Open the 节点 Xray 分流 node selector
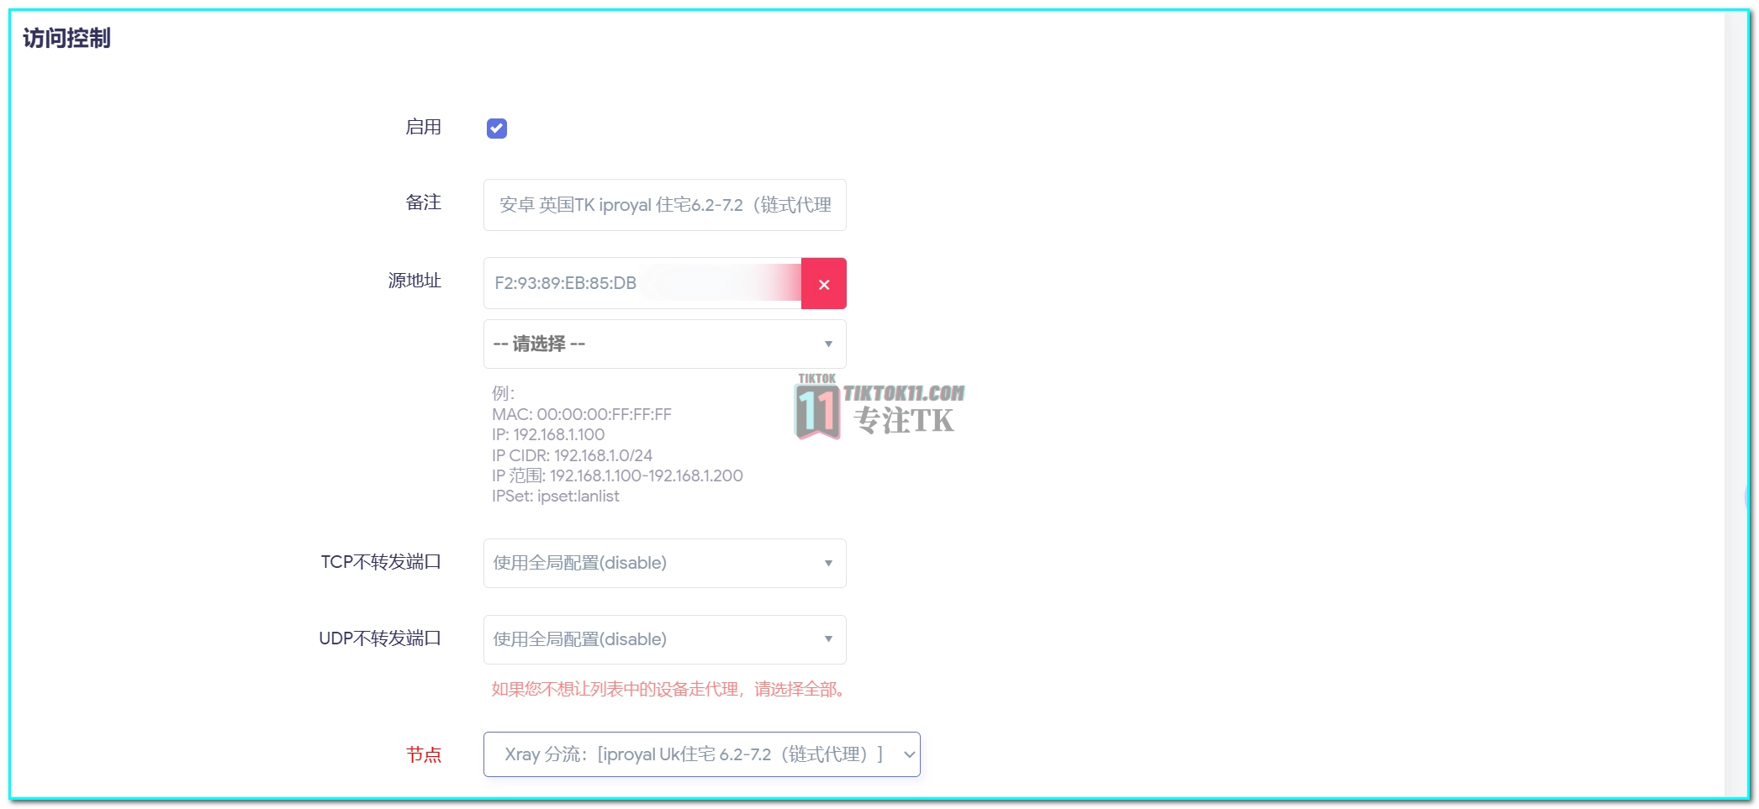Screen dimensions: 1759x809 tap(701, 754)
